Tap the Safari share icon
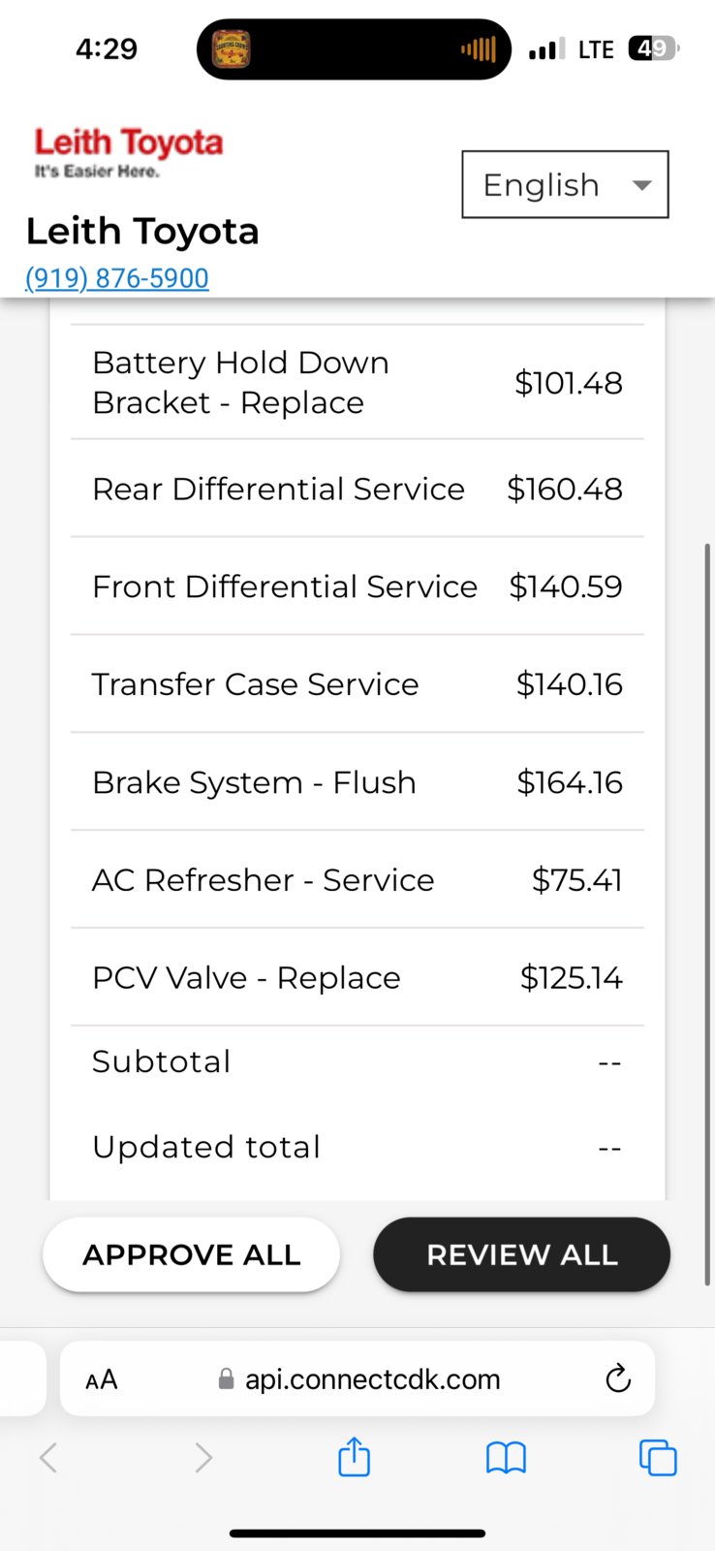The height and width of the screenshot is (1551, 715). point(354,1457)
